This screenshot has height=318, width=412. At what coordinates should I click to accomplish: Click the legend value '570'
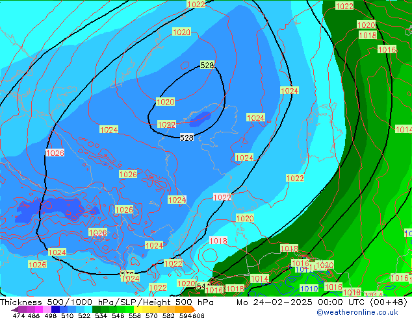[x=151, y=315]
